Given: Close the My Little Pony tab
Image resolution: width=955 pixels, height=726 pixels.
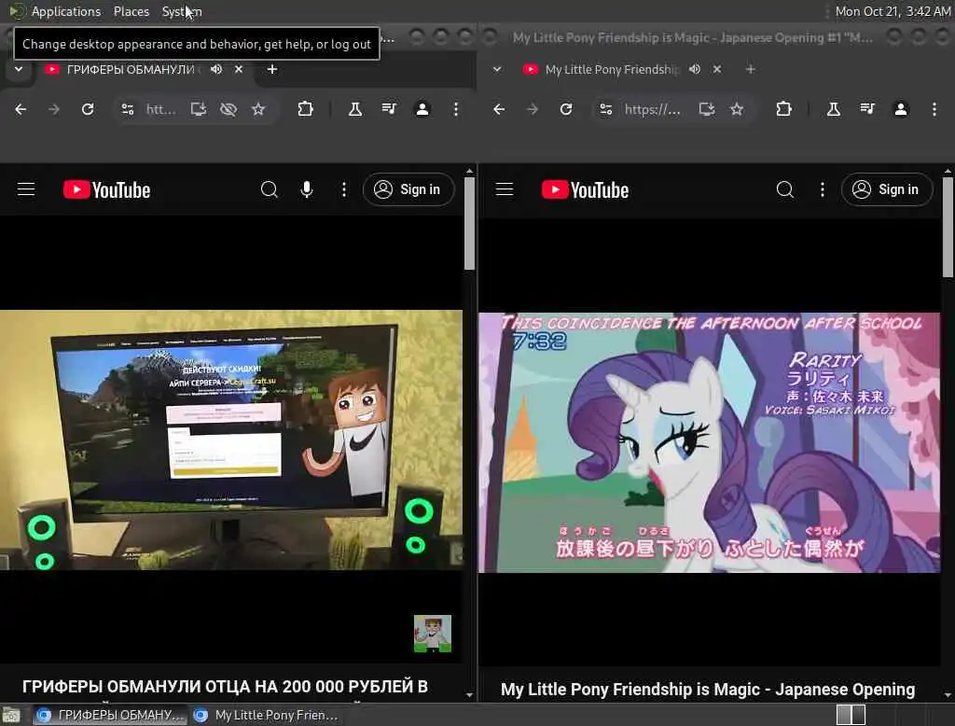Looking at the screenshot, I should [717, 69].
